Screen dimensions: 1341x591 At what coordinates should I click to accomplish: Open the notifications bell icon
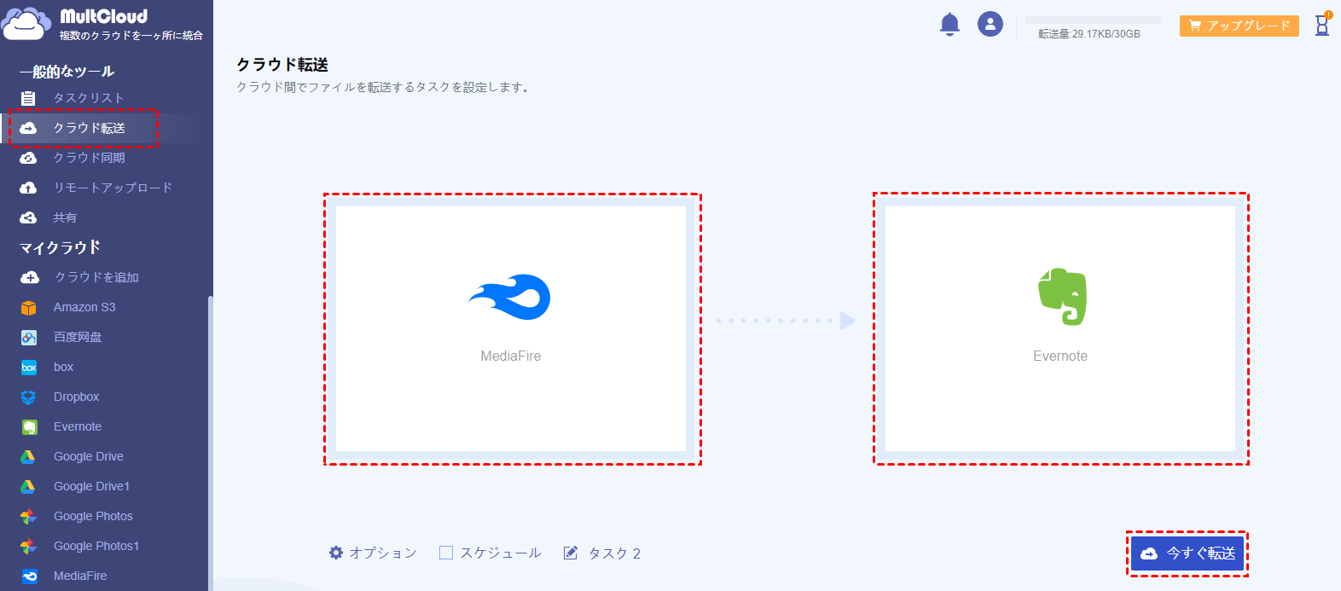949,24
